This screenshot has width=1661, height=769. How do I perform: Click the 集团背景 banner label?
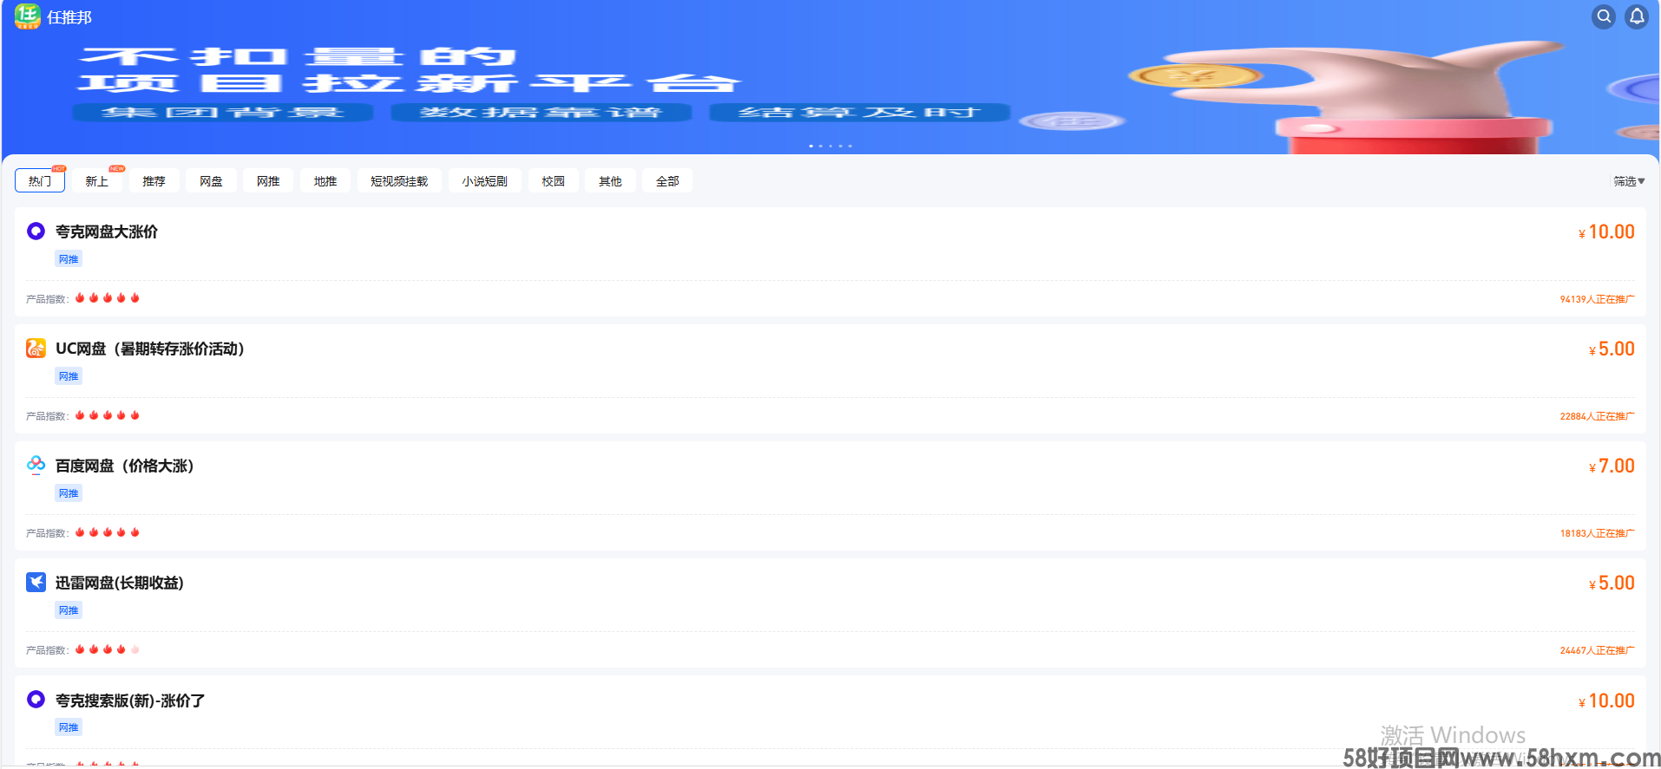point(223,113)
